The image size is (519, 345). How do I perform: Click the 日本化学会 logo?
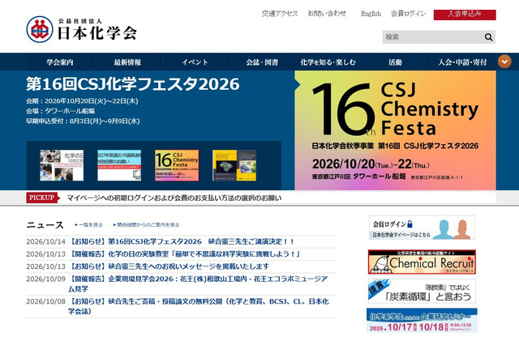pyautogui.click(x=81, y=29)
